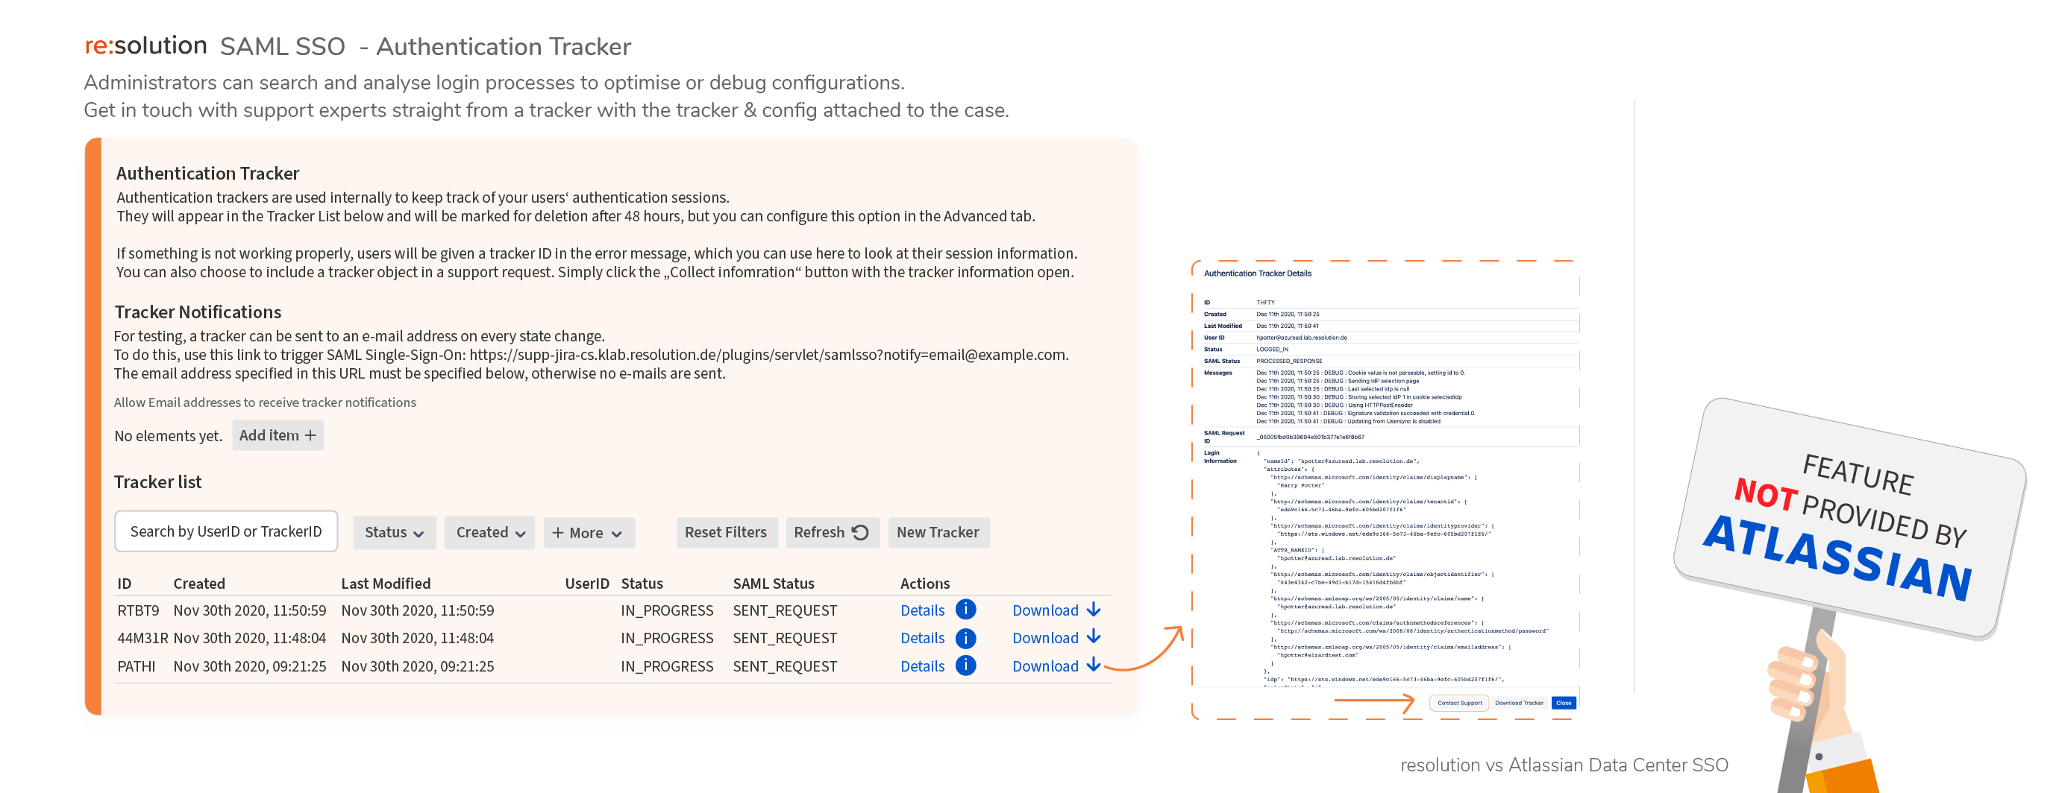
Task: Click the ID column header
Action: [x=124, y=583]
